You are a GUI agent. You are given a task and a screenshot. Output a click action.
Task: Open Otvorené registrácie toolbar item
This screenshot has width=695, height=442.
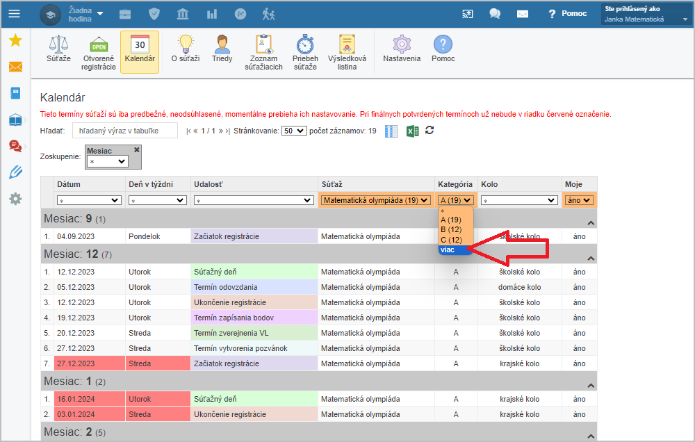[99, 54]
